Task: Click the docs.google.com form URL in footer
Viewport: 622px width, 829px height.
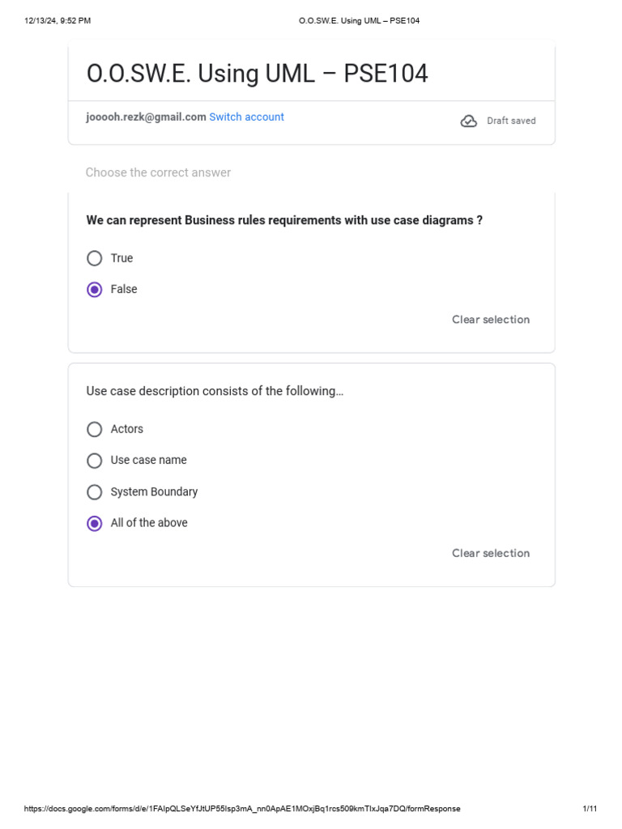Action: pyautogui.click(x=242, y=809)
